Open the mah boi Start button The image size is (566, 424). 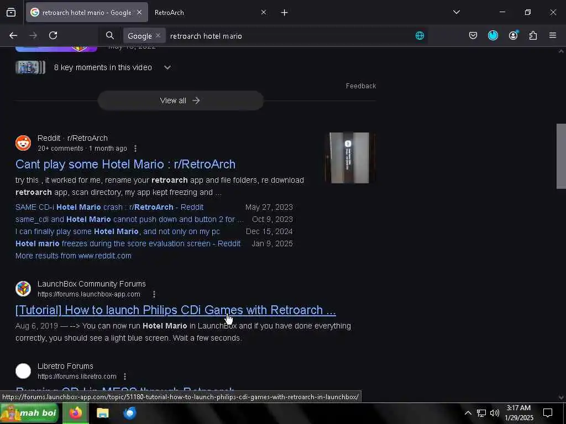[30, 413]
